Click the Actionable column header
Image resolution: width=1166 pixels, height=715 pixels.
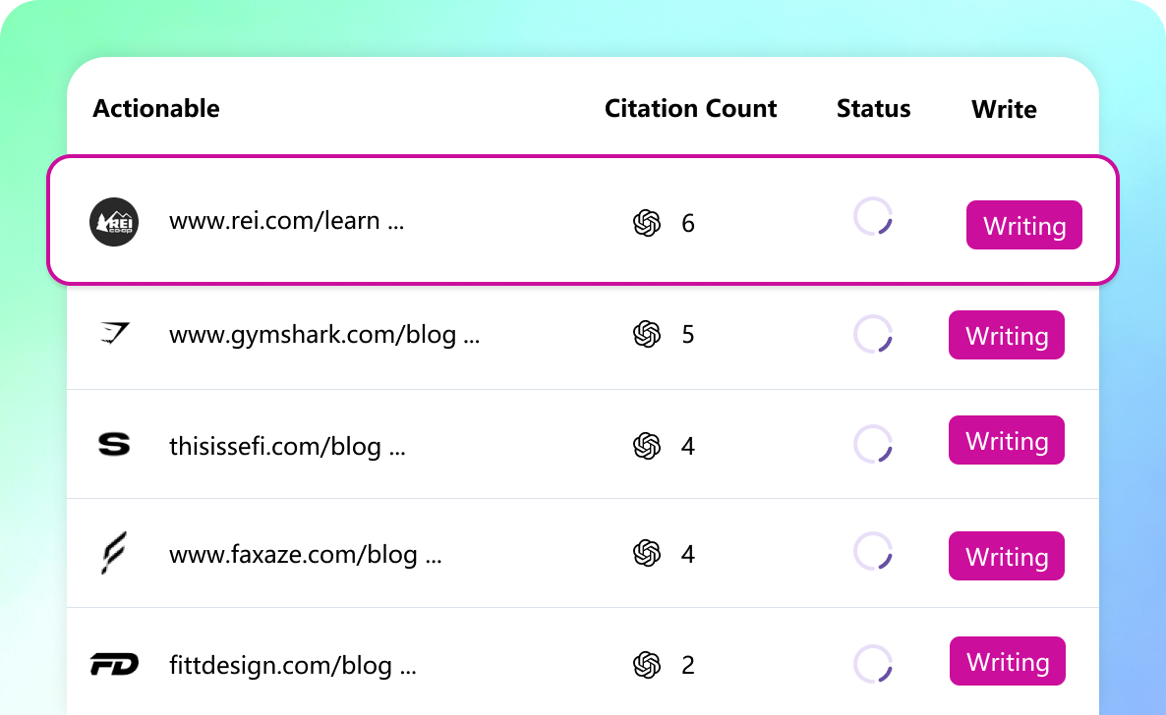(x=156, y=109)
